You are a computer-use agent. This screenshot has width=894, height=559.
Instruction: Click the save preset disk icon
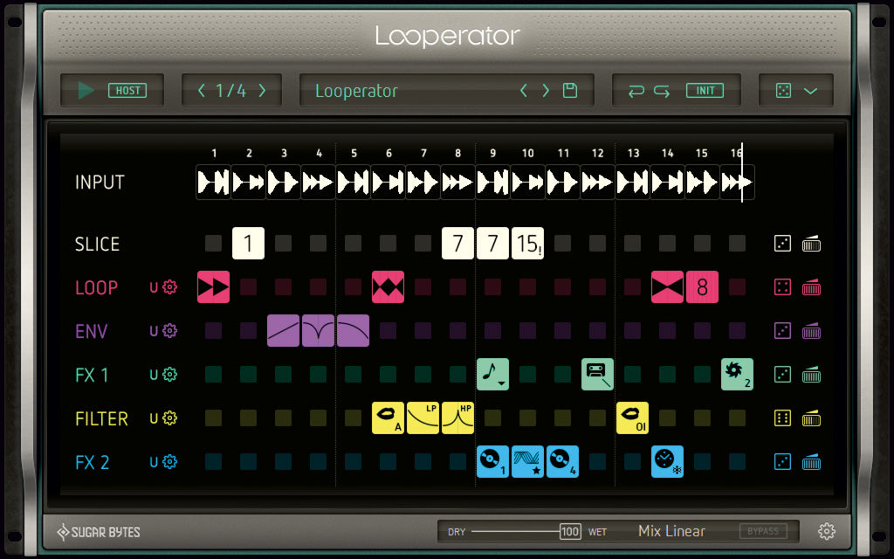568,90
